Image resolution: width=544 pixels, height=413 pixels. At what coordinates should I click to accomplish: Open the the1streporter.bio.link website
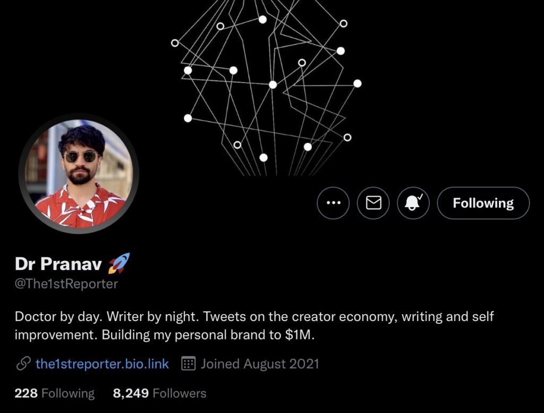click(x=102, y=364)
